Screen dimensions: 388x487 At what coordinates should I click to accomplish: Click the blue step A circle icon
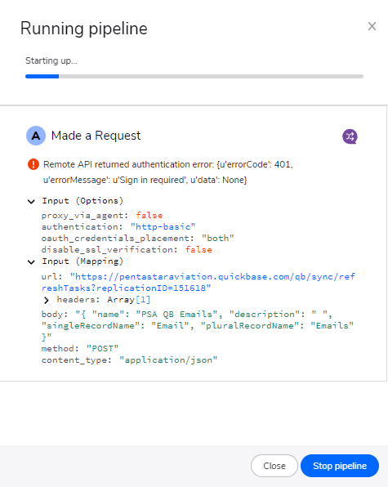36,136
